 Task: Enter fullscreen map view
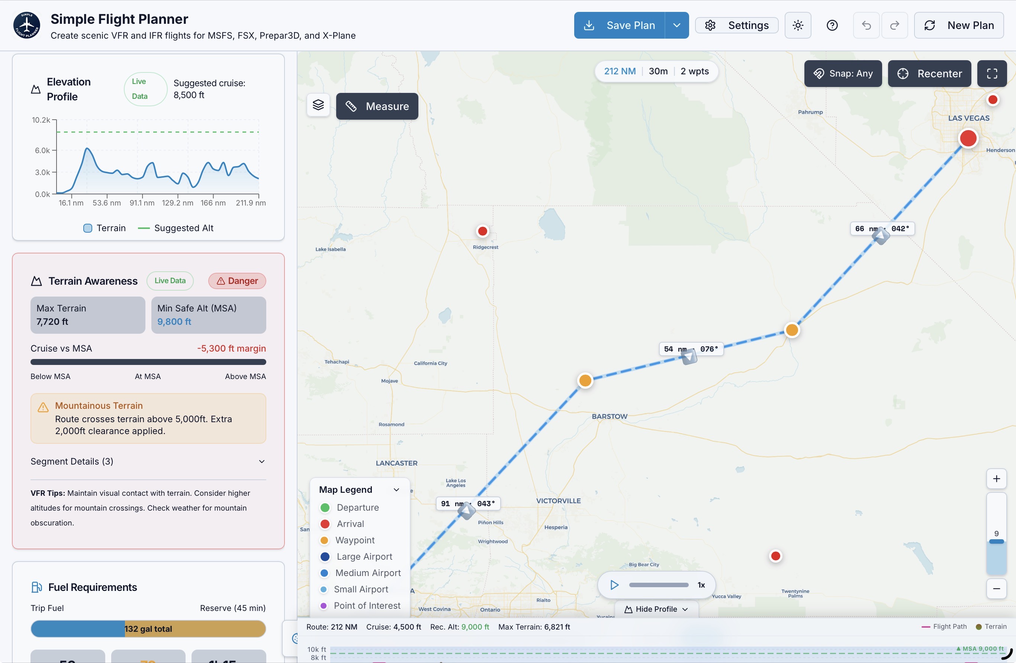tap(992, 73)
